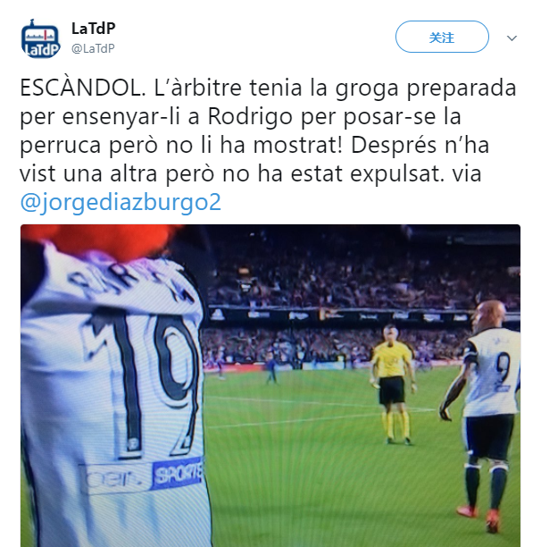
Task: Click the LaTdP display name
Action: pyautogui.click(x=93, y=29)
